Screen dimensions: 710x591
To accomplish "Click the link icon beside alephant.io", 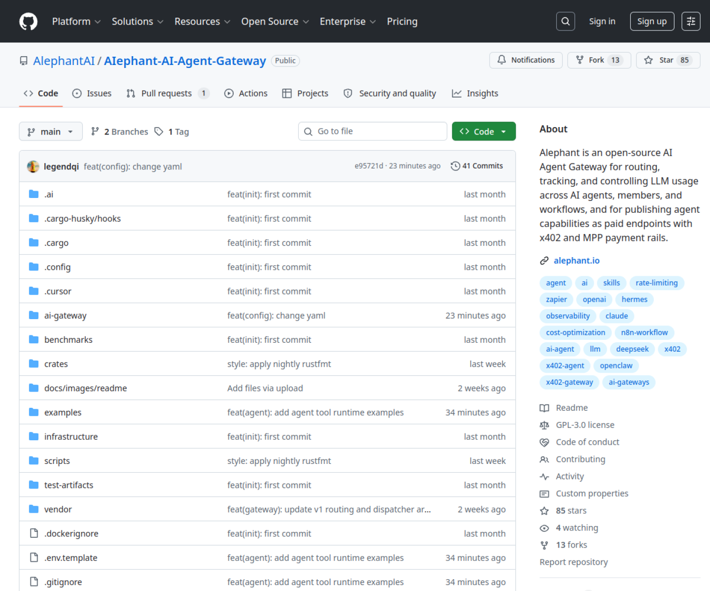I will pos(544,261).
